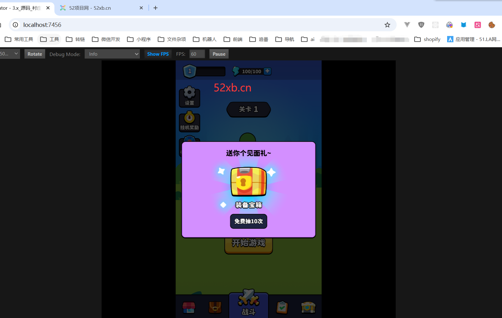Open the clipboard tasks icon in bottom navigation

(x=282, y=308)
